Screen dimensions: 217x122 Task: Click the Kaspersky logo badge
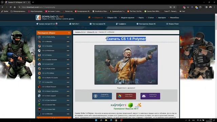118,105
